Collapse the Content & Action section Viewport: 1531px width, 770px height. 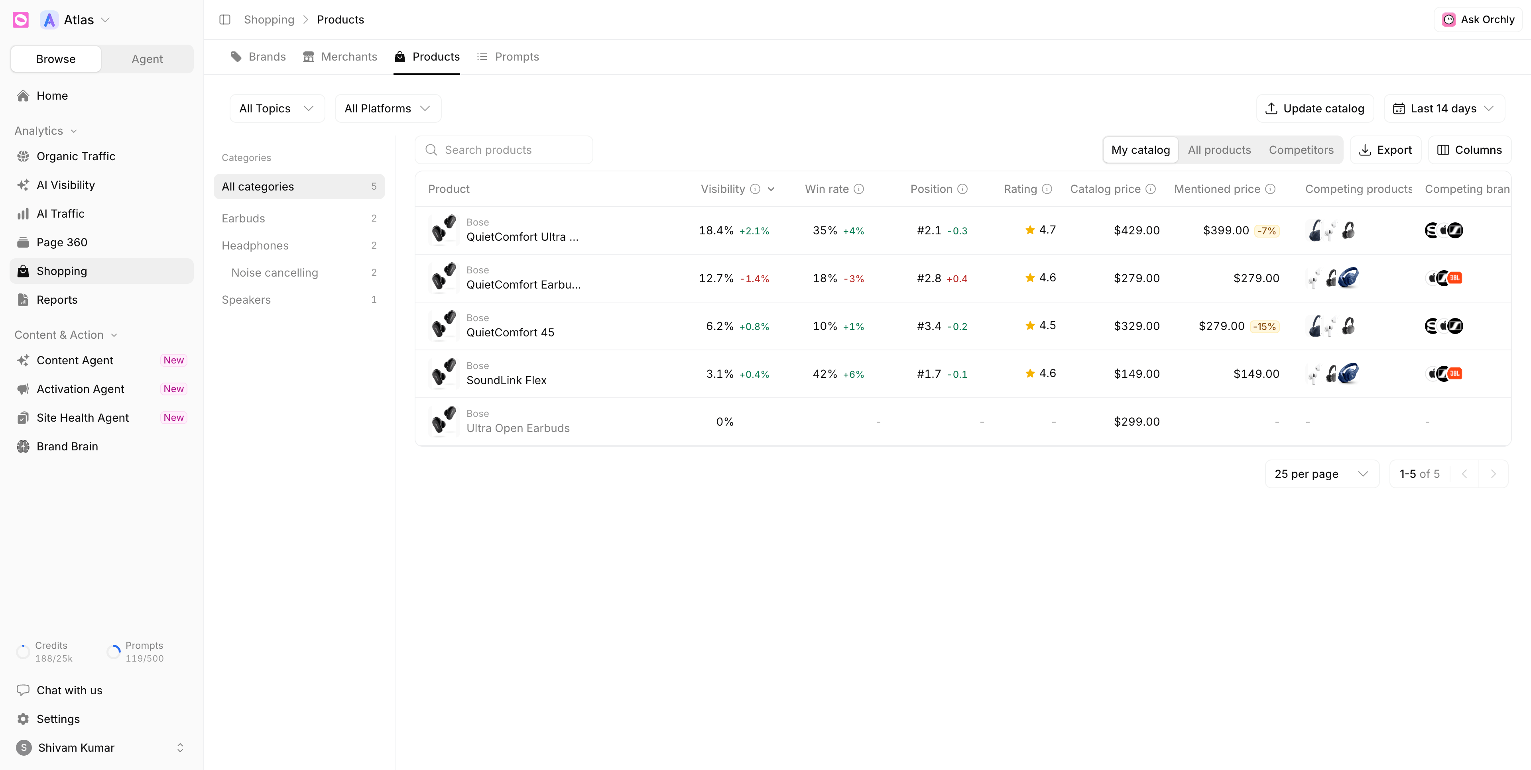click(66, 335)
